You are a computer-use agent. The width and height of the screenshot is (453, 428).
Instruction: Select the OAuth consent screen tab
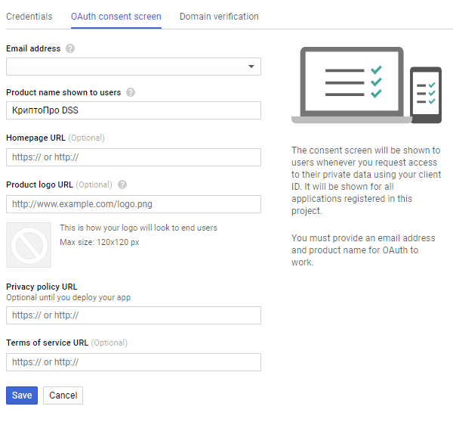tap(116, 17)
